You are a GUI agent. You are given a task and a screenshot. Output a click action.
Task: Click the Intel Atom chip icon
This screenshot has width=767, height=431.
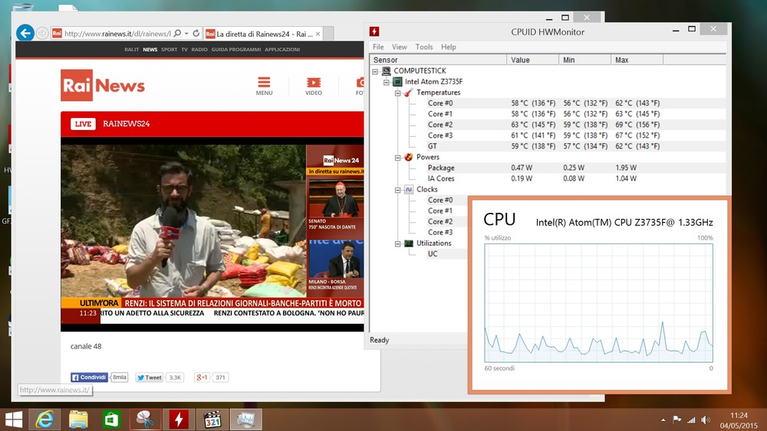[397, 81]
